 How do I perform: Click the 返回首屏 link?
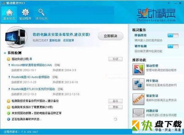(68, 40)
